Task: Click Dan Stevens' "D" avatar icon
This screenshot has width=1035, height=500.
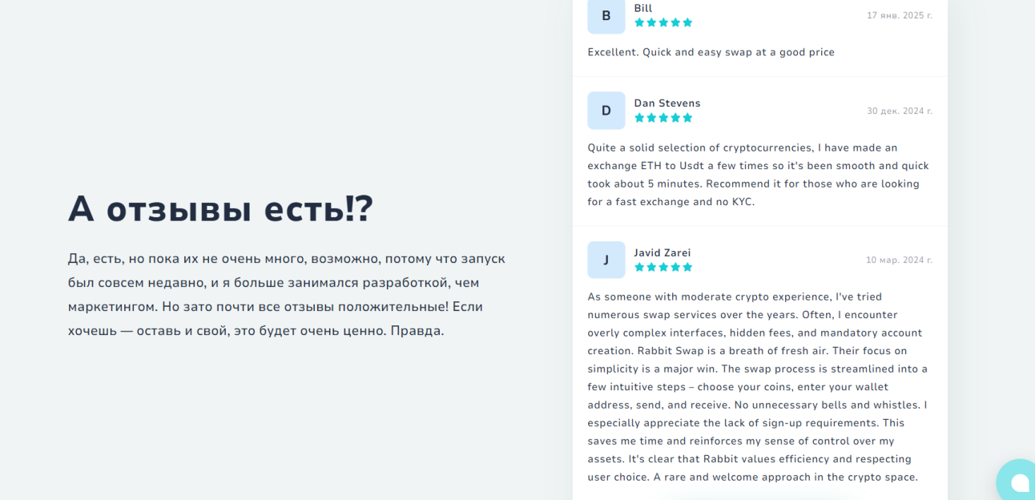Action: (606, 111)
